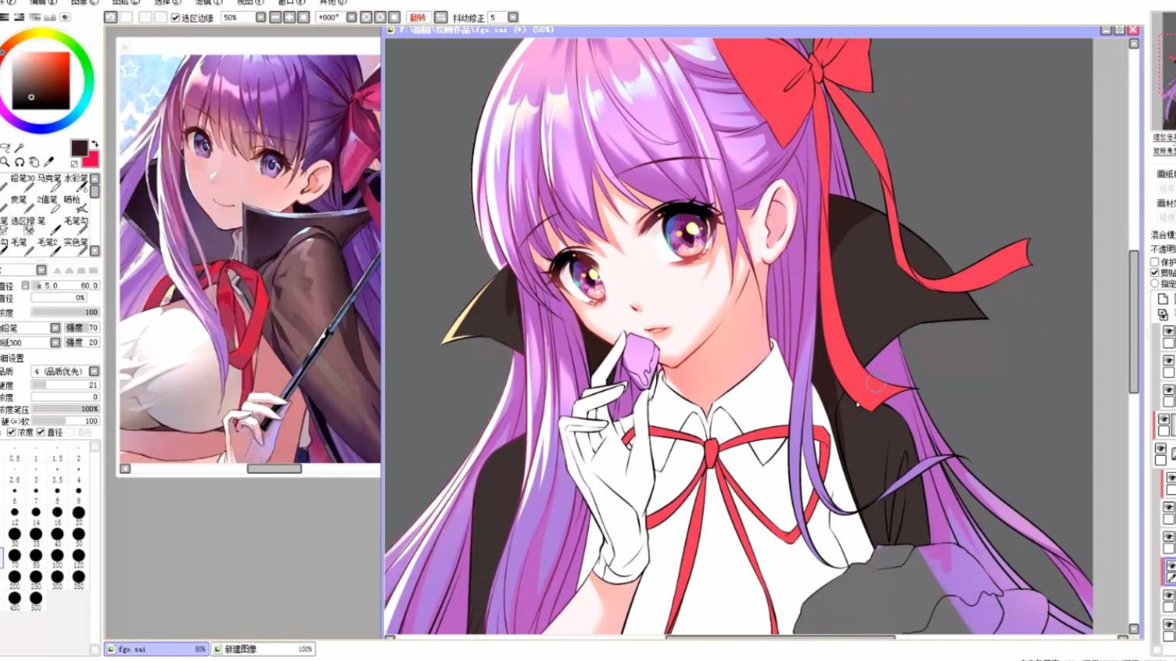
Task: Click the zoom in plus button
Action: point(289,17)
